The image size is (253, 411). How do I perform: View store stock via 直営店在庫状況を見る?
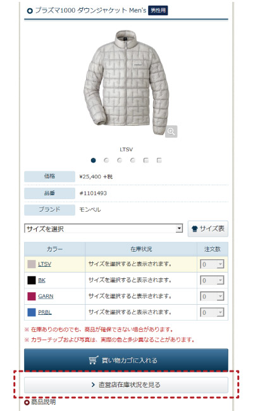click(126, 385)
